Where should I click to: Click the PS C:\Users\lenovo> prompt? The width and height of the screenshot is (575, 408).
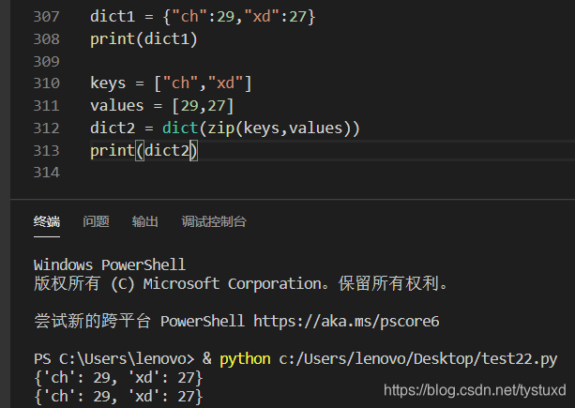pos(114,358)
